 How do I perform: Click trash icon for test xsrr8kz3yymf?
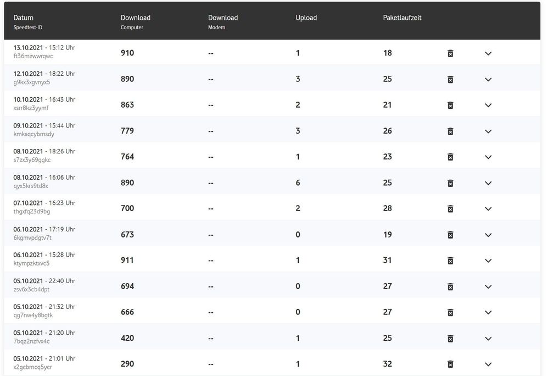point(450,105)
